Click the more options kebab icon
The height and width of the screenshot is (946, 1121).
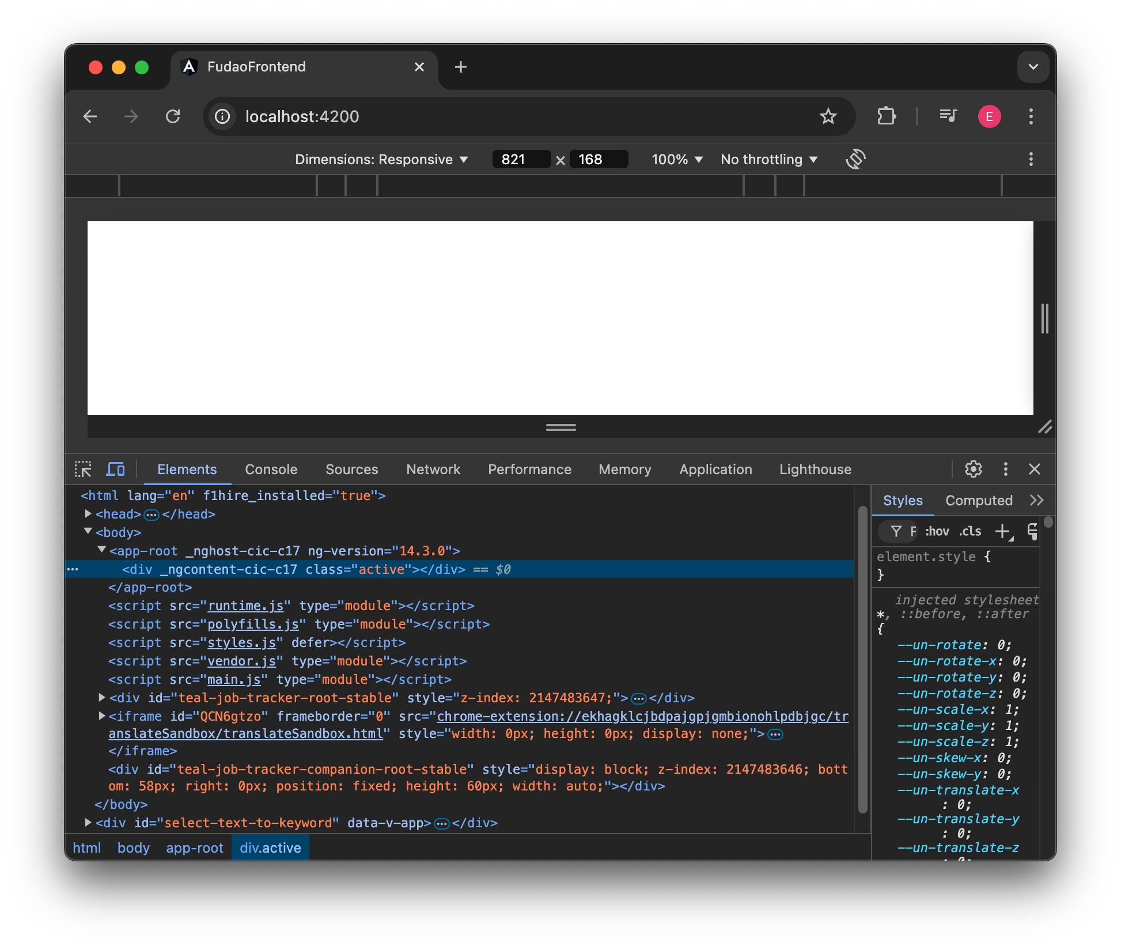pyautogui.click(x=1005, y=469)
